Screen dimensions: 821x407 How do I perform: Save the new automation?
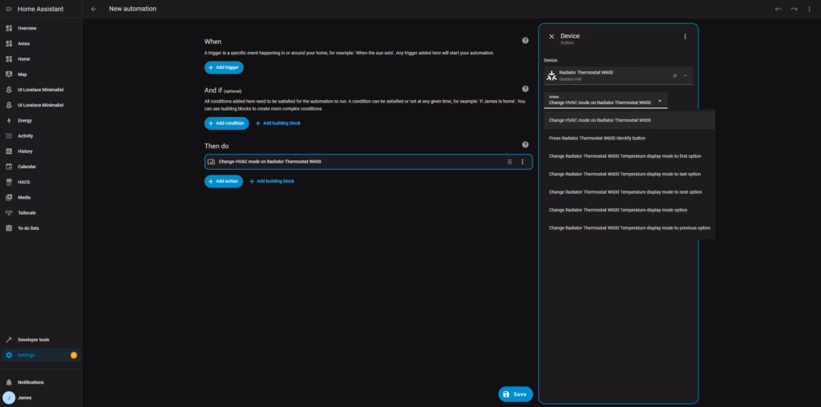515,394
